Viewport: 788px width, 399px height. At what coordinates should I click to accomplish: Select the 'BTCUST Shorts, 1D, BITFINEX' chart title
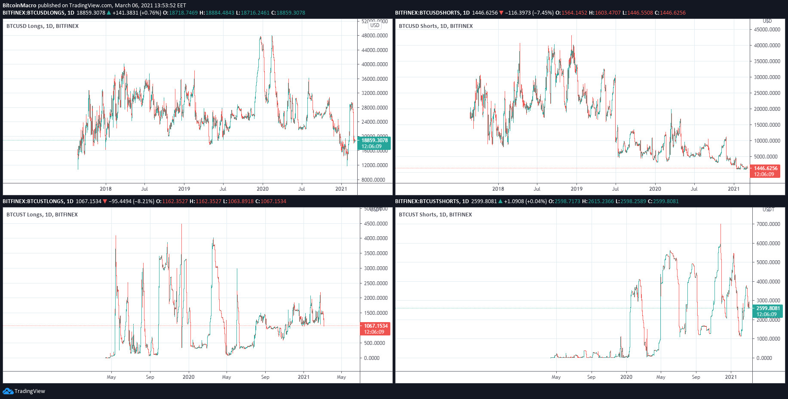(x=435, y=215)
